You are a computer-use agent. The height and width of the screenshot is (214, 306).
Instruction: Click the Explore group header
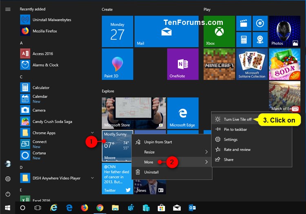(x=108, y=91)
